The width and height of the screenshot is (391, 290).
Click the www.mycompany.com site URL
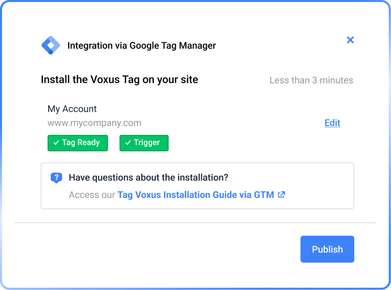pos(94,123)
